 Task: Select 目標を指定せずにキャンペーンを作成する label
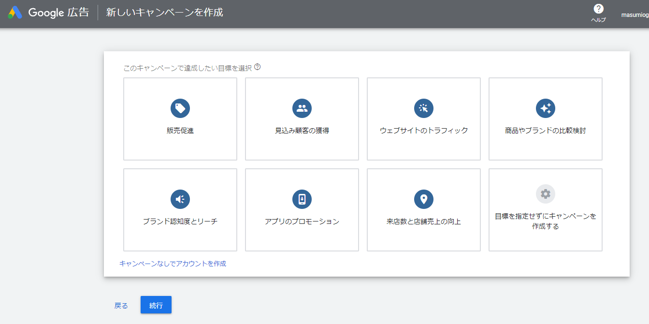(x=546, y=221)
